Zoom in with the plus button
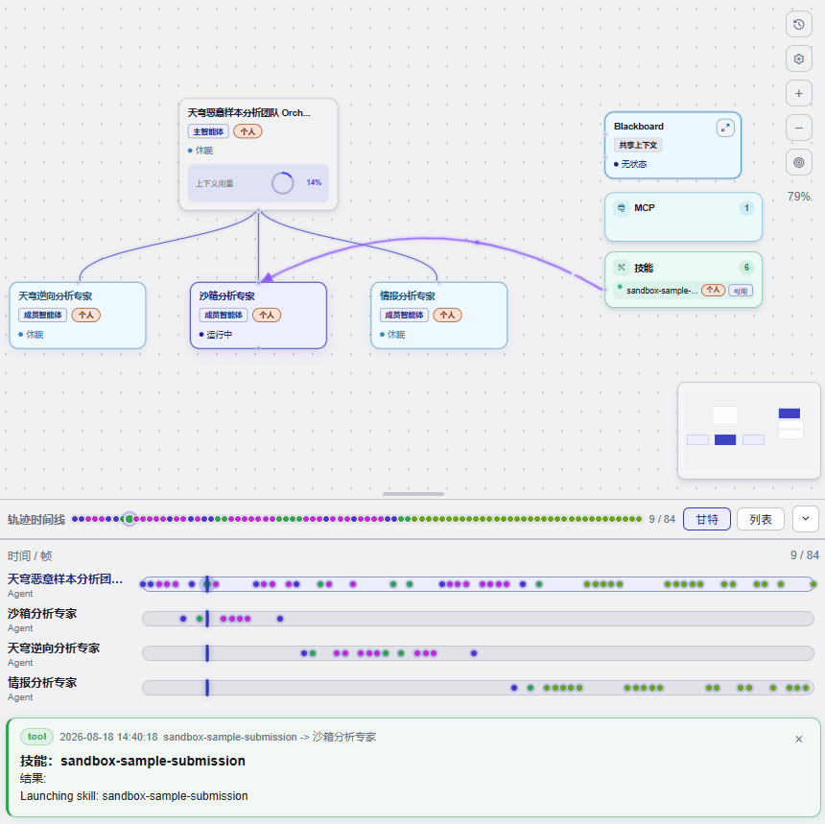The width and height of the screenshot is (825, 824). [799, 94]
